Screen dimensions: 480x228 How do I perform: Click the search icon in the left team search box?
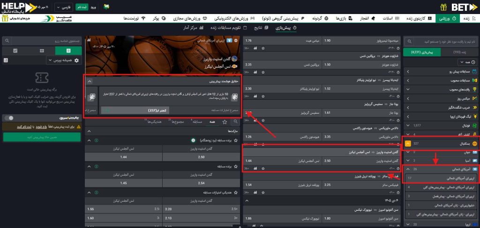409,42
